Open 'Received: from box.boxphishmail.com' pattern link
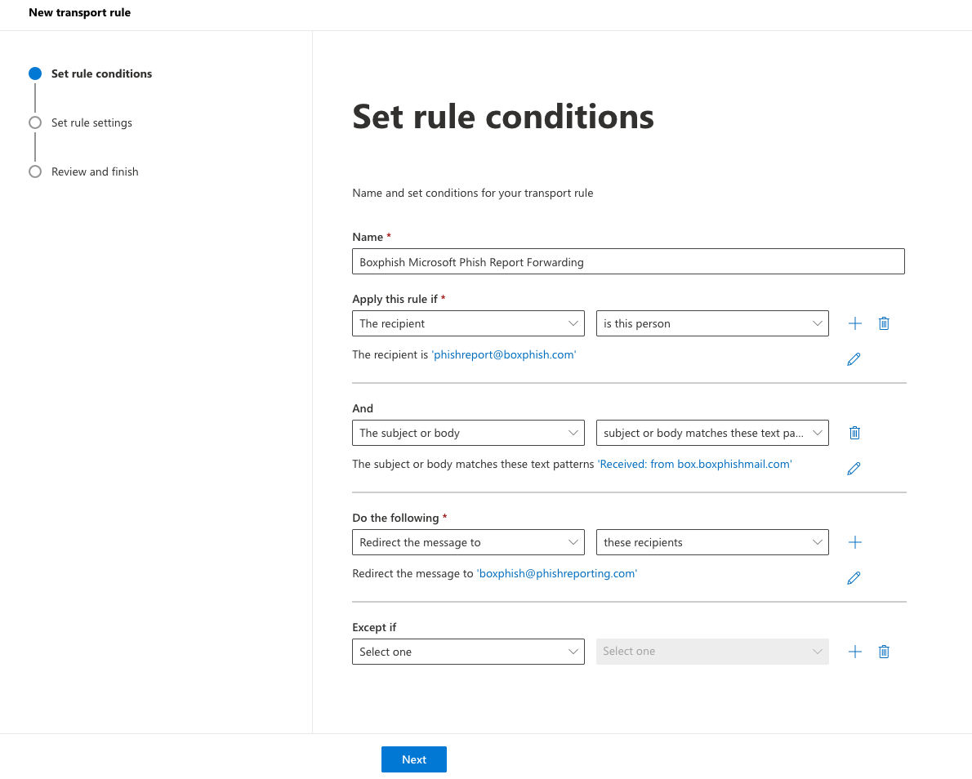The width and height of the screenshot is (972, 779). [x=695, y=464]
